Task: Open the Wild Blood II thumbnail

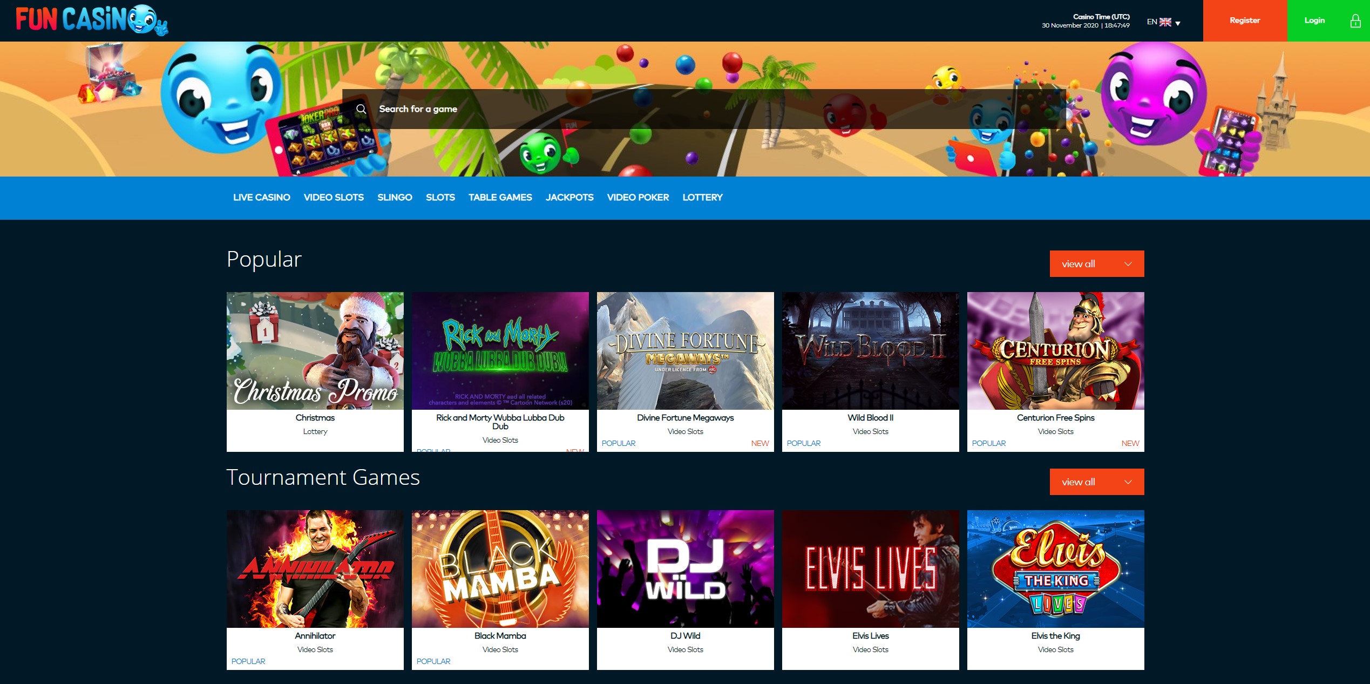Action: coord(871,351)
